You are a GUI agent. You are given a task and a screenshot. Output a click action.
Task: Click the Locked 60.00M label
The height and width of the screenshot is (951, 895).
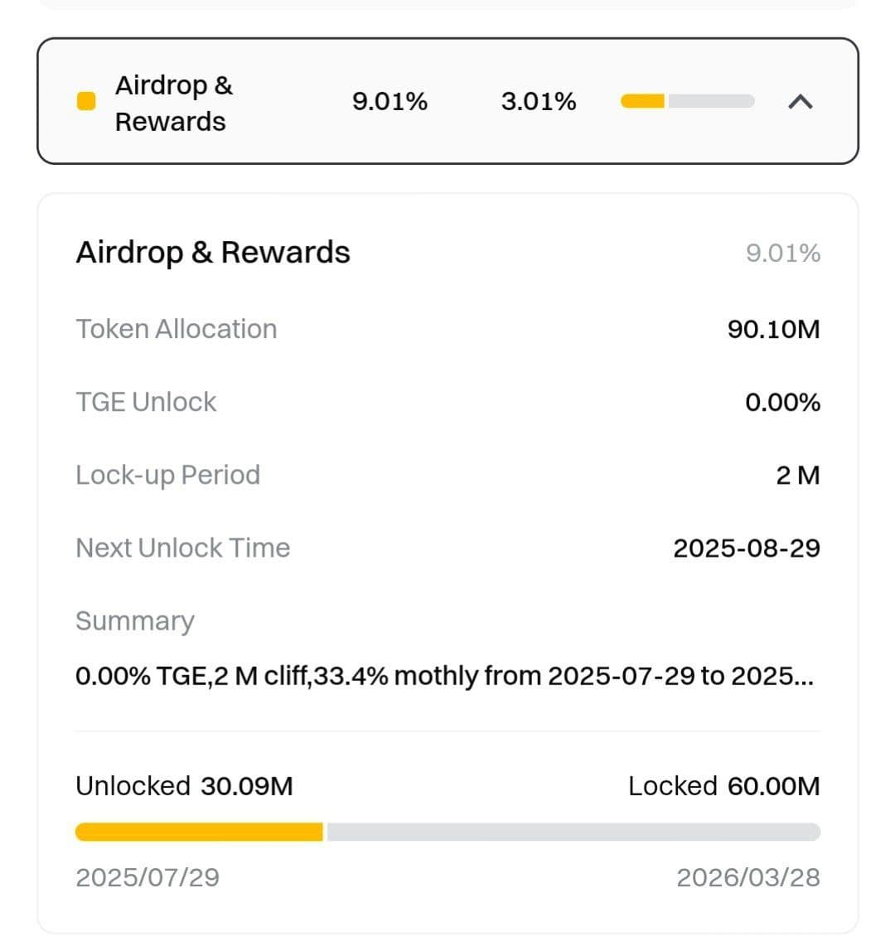[x=723, y=786]
